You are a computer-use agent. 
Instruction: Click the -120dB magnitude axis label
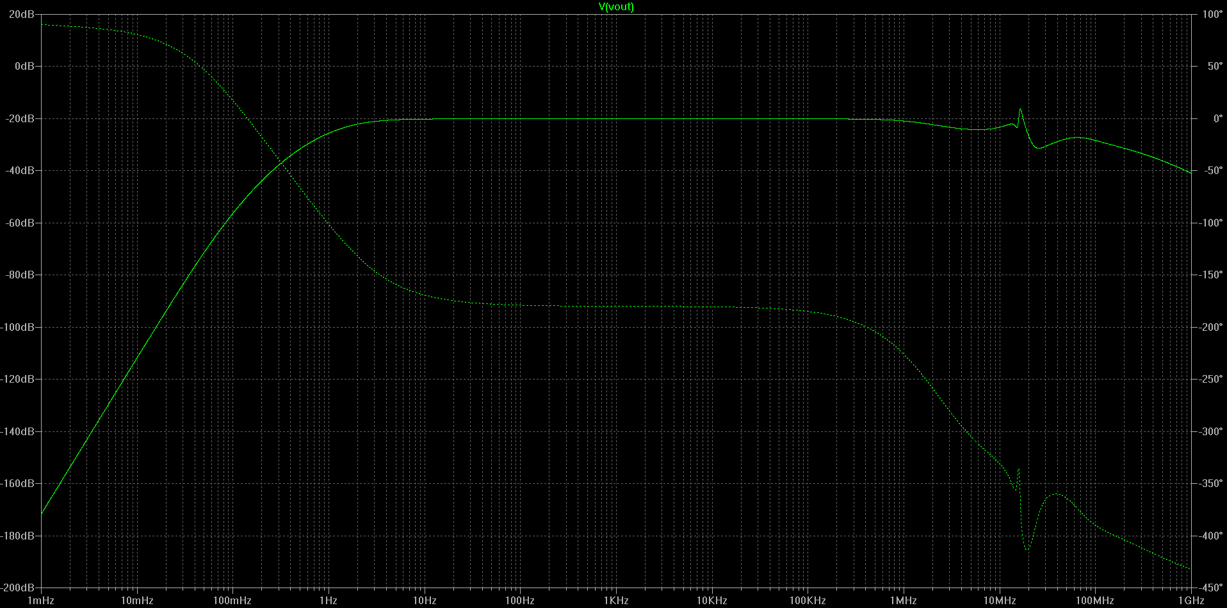pos(19,379)
